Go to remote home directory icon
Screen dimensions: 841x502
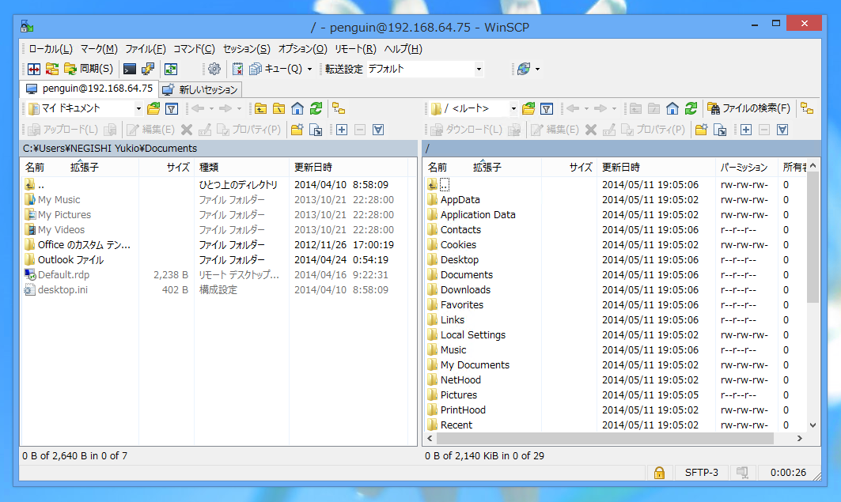672,109
